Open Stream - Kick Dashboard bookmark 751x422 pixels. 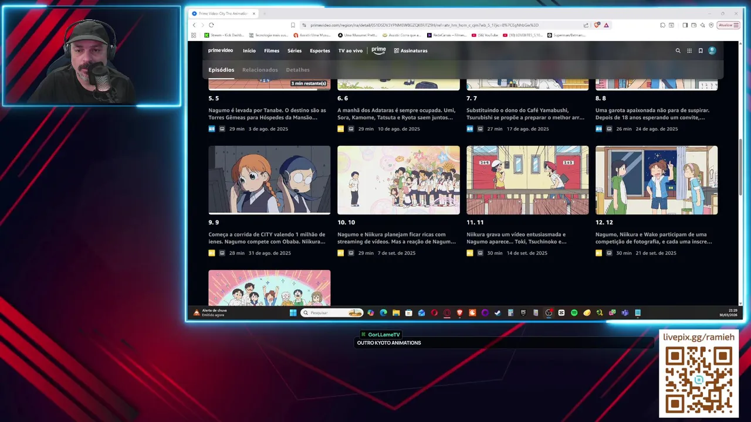224,35
